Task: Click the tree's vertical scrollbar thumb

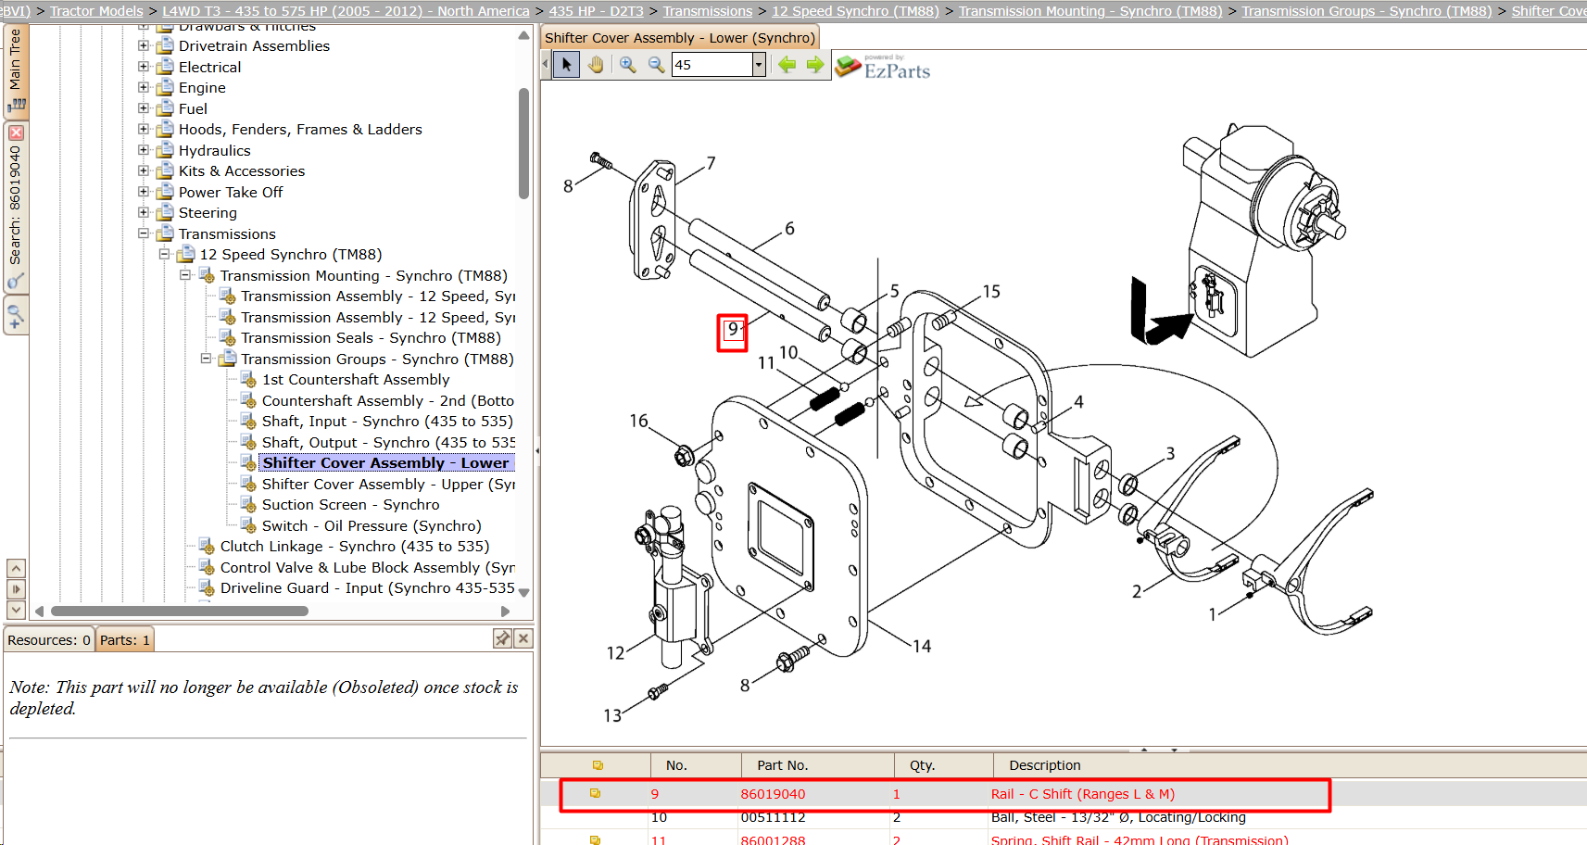Action: click(x=523, y=144)
